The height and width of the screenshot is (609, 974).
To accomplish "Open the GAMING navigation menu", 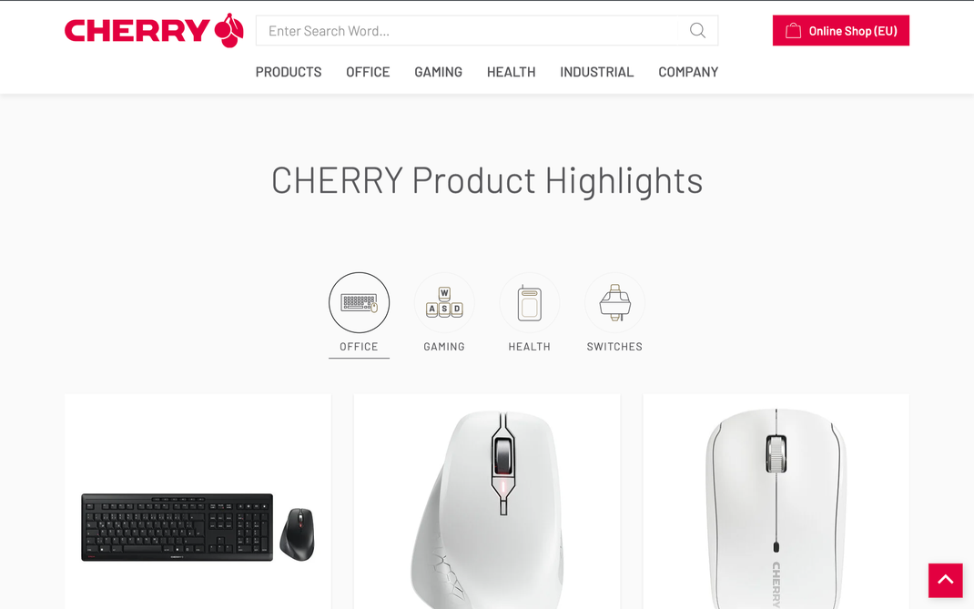I will pos(438,72).
